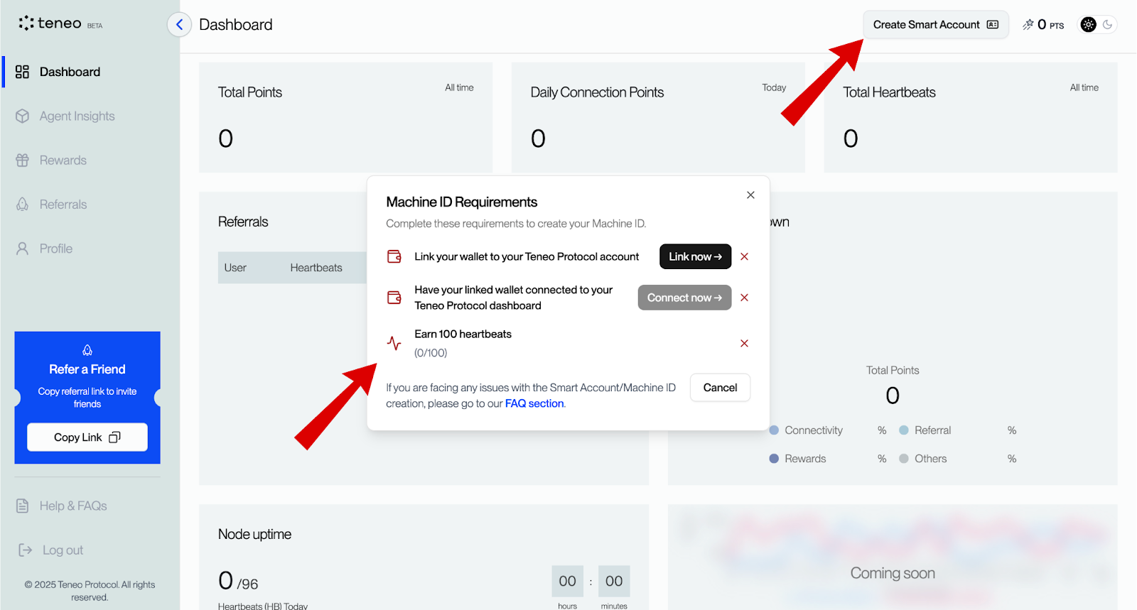Cancel the Machine ID Requirements dialog

[720, 388]
